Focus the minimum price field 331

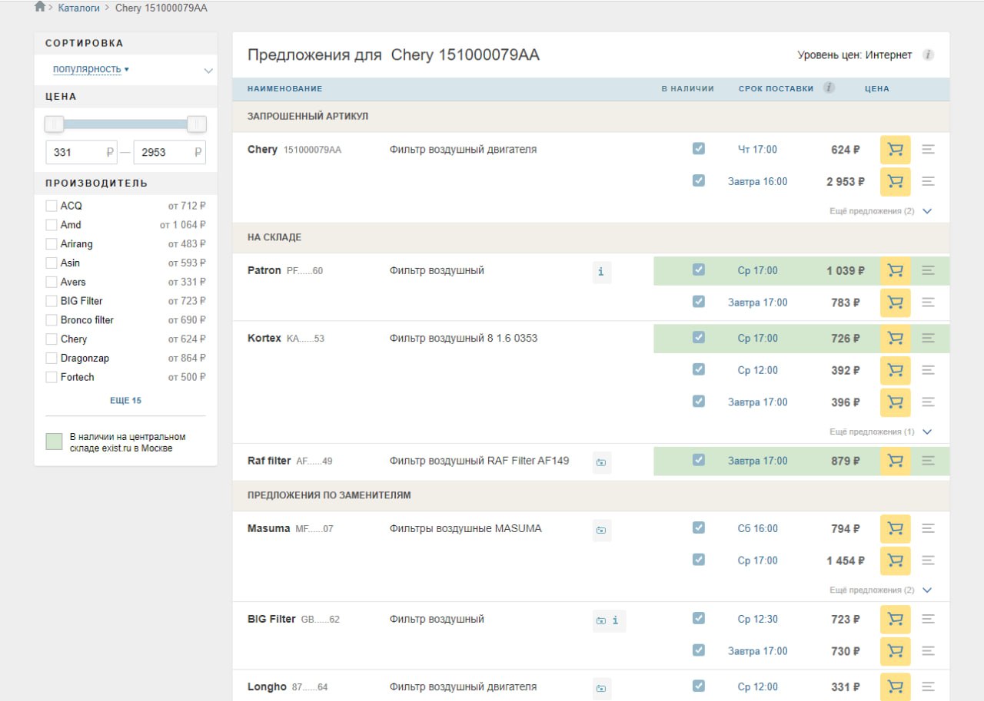[x=82, y=152]
